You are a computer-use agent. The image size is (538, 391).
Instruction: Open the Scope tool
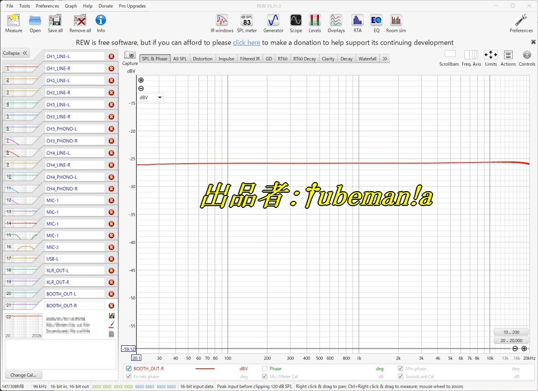296,24
